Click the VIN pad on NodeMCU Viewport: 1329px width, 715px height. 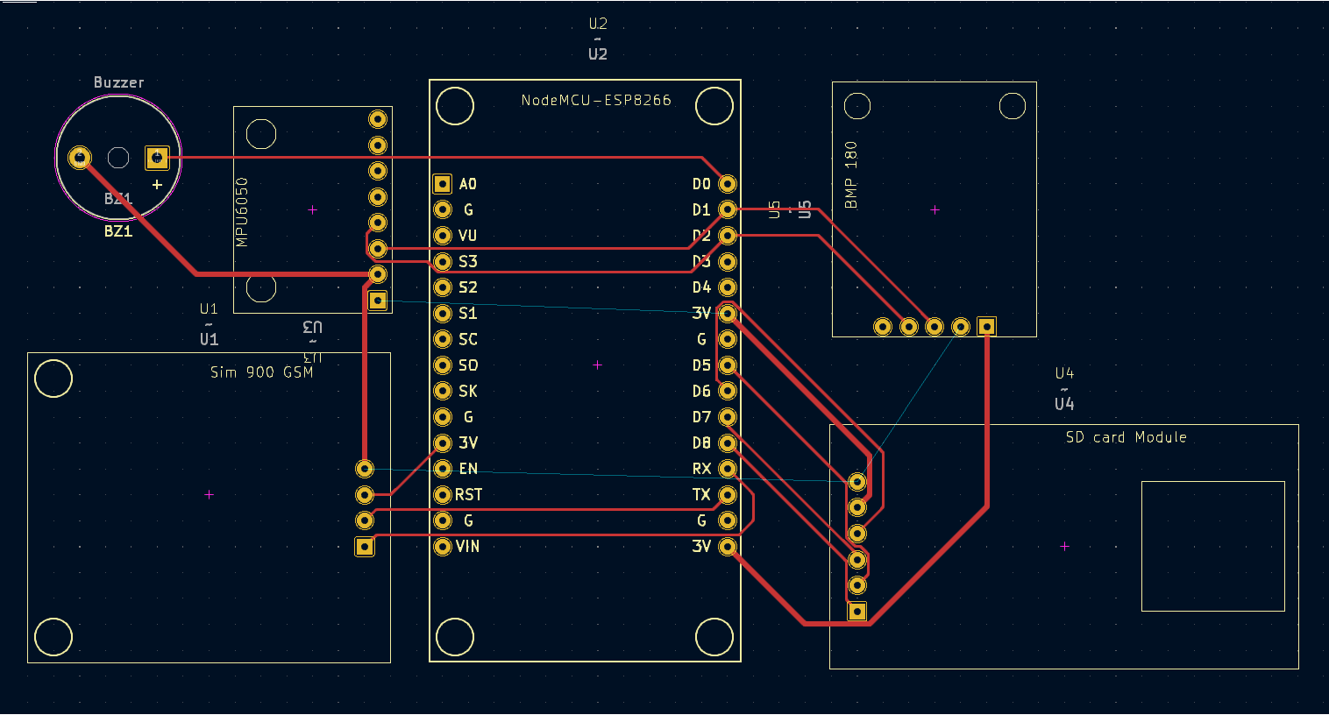click(443, 547)
